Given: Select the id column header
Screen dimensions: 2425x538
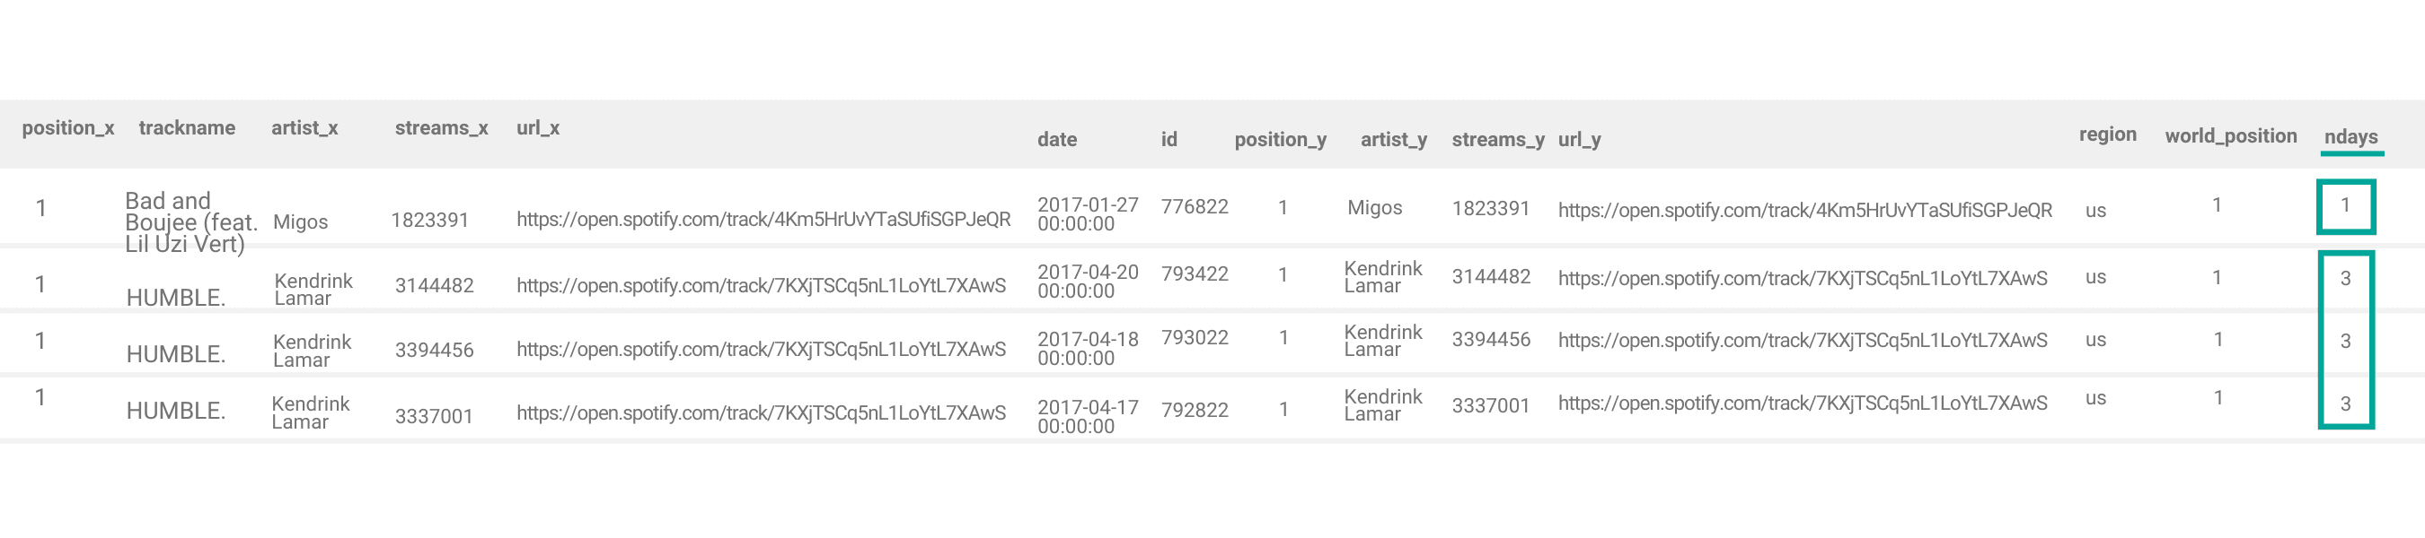Looking at the screenshot, I should coord(1168,139).
